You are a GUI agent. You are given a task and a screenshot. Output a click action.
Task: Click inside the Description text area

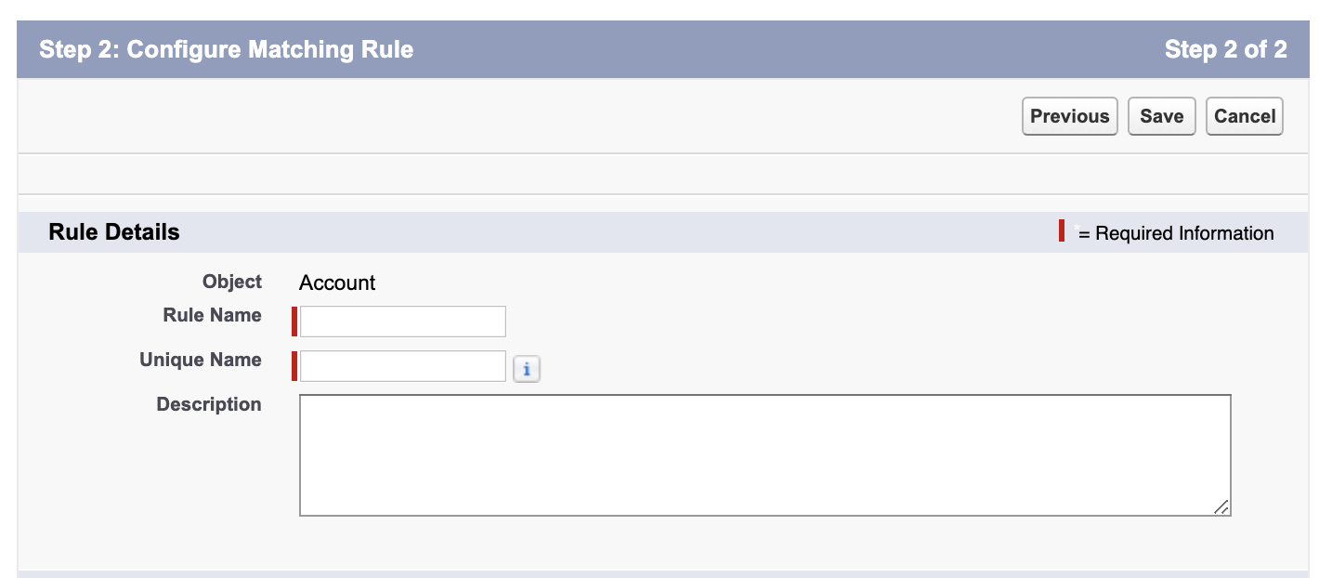click(764, 454)
